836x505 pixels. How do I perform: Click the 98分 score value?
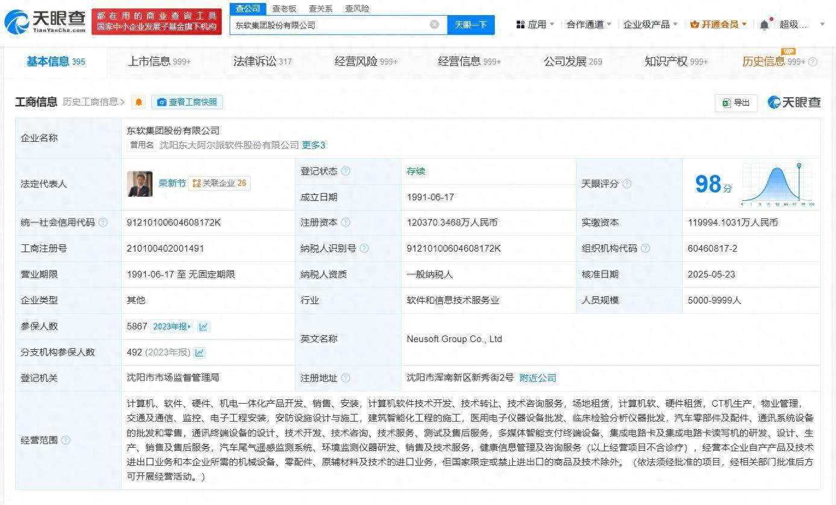pos(714,185)
